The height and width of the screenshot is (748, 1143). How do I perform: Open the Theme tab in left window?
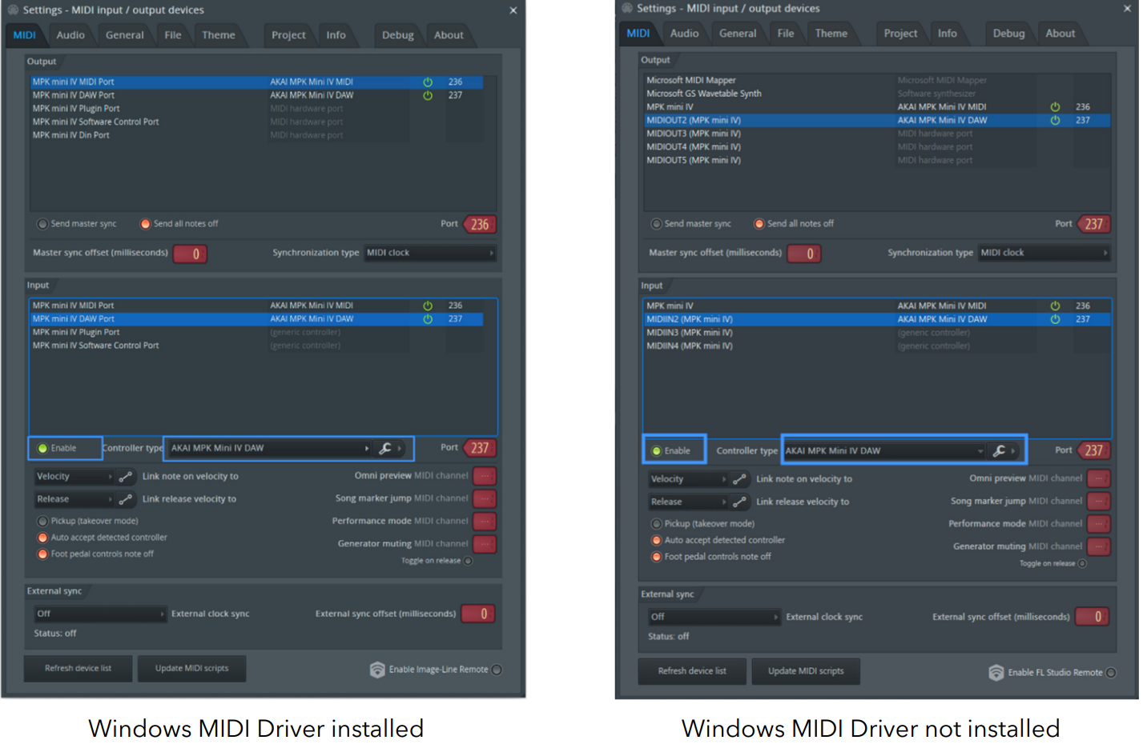point(219,35)
